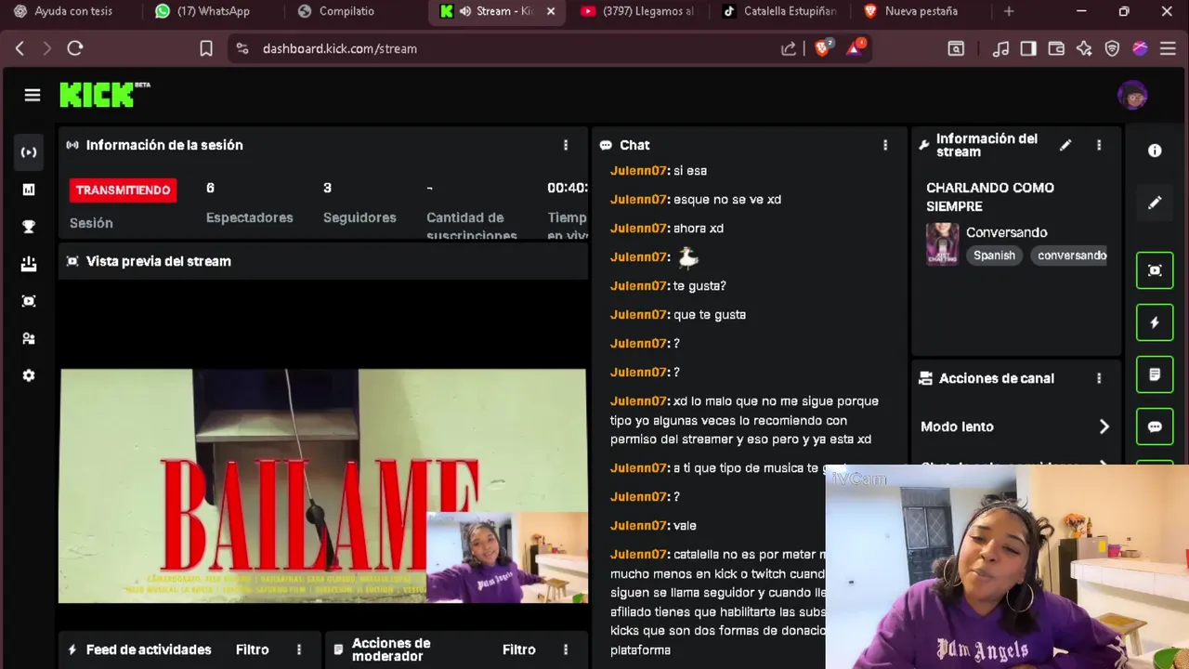The height and width of the screenshot is (669, 1189).
Task: Expand the Modo lento chevron
Action: pyautogui.click(x=1104, y=426)
